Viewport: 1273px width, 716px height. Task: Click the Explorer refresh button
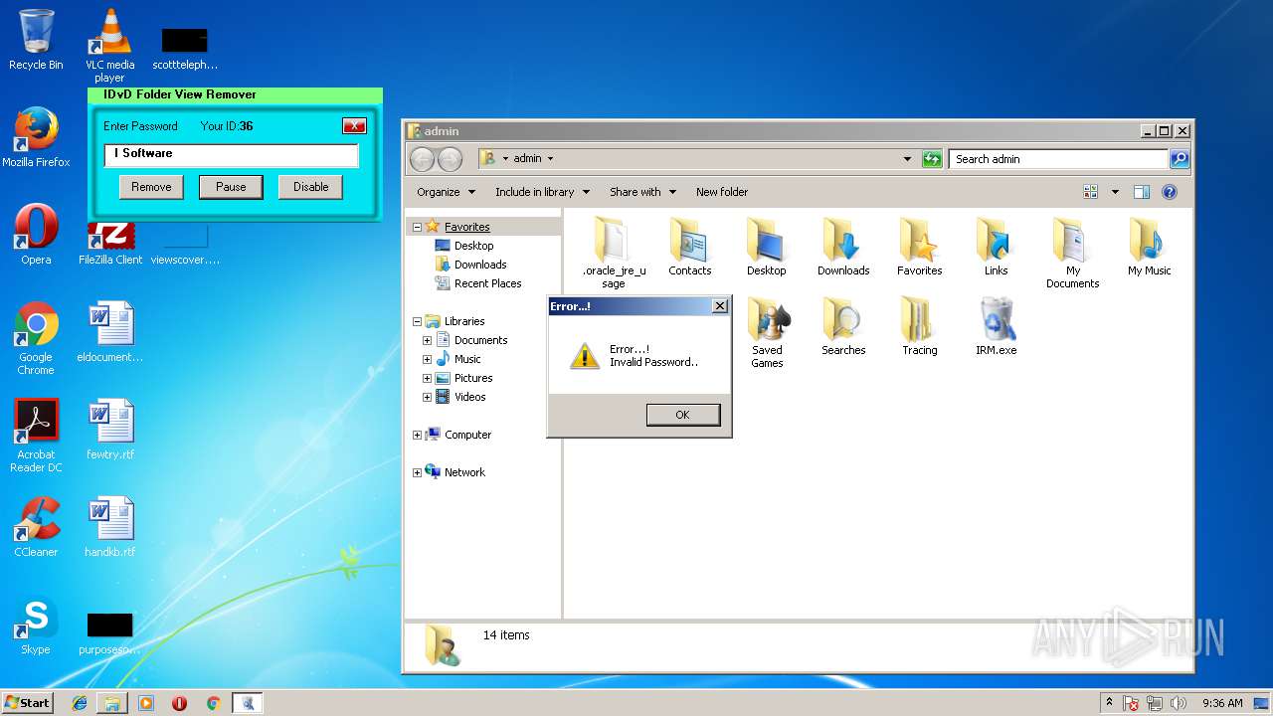click(x=932, y=159)
